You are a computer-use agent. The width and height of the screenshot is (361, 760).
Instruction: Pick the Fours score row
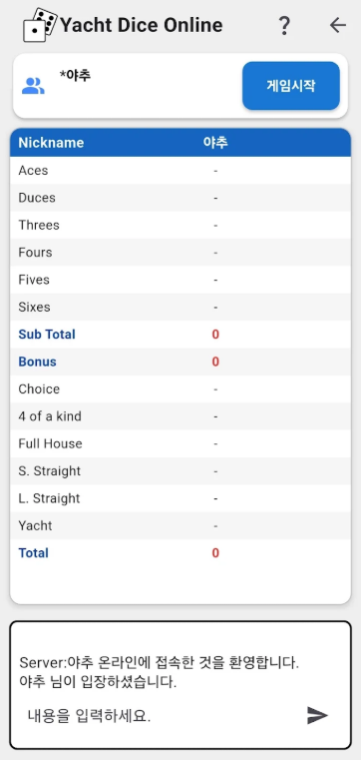coord(180,253)
